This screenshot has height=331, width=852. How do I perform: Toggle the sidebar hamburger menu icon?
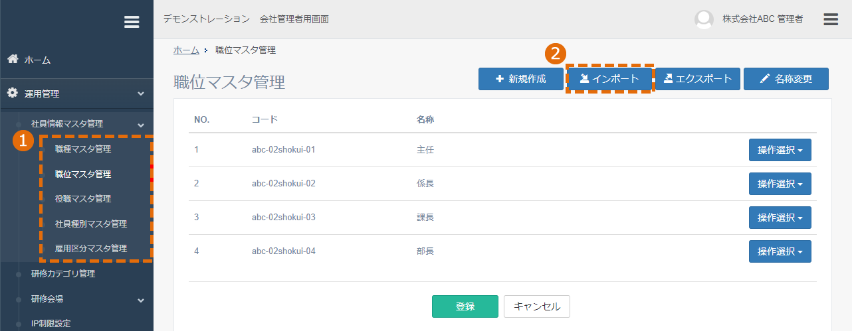[132, 22]
